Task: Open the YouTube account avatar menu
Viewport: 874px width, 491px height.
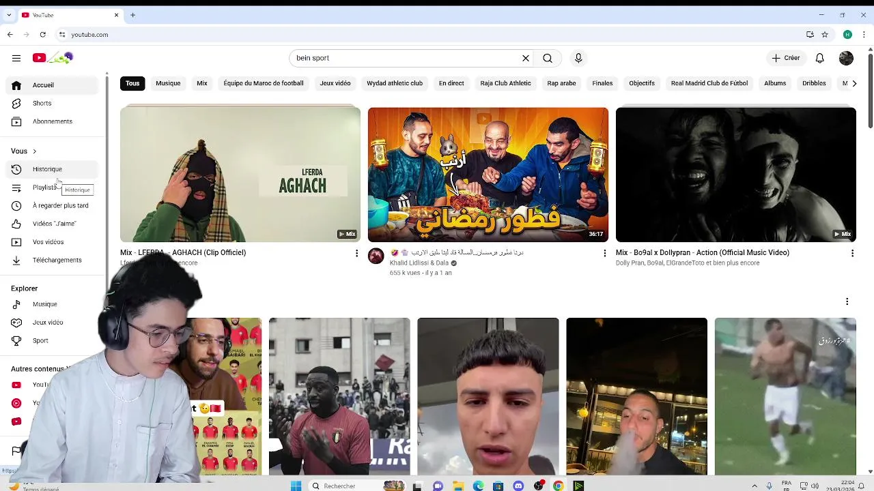Action: [846, 58]
